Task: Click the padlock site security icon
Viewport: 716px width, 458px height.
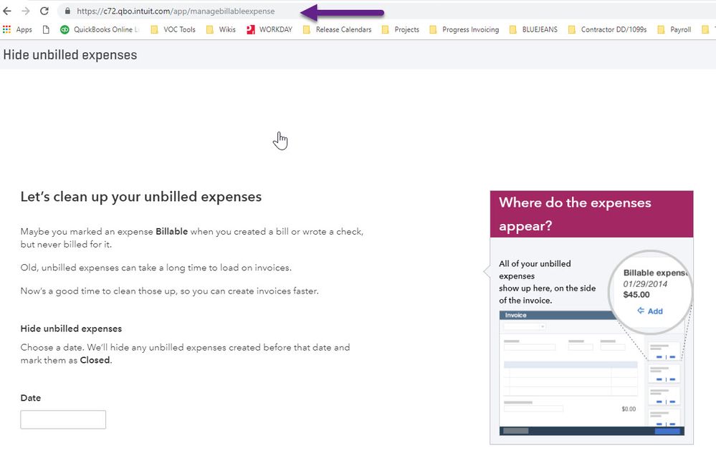Action: (x=67, y=11)
